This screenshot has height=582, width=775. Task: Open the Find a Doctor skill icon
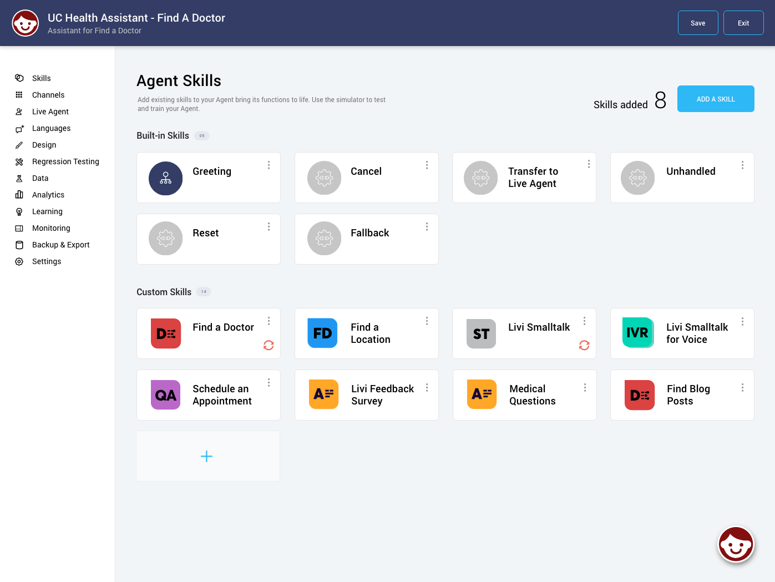point(165,333)
